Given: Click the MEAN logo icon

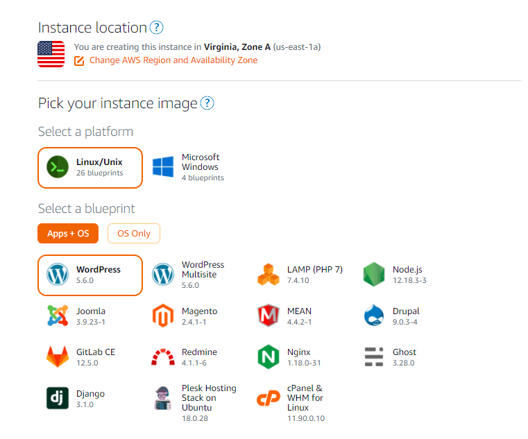Looking at the screenshot, I should pos(269,316).
